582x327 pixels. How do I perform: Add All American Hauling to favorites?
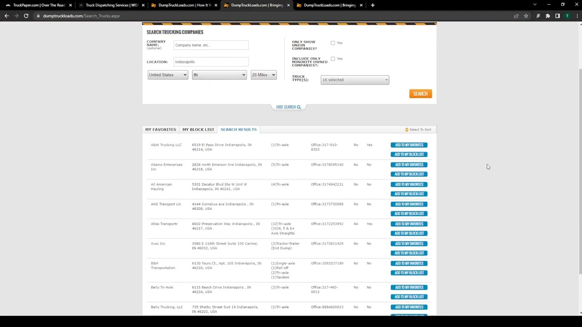click(409, 184)
